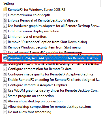Select Use hardware graphics adapters for all Remote Desktop

click(54, 26)
